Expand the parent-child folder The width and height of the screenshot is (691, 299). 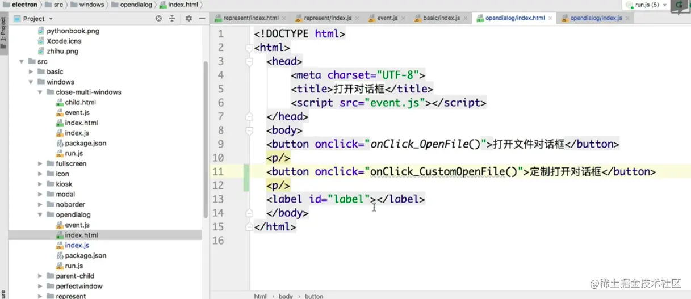pos(40,276)
